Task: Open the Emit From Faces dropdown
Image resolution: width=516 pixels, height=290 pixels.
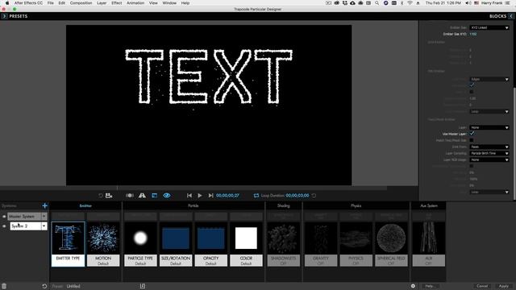Action: [x=489, y=147]
